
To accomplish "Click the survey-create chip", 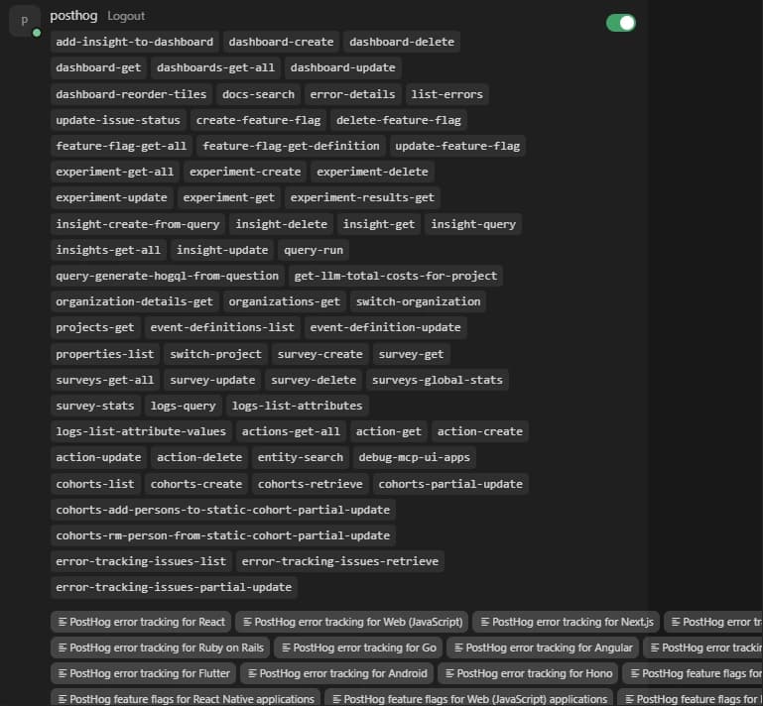I will coord(320,354).
